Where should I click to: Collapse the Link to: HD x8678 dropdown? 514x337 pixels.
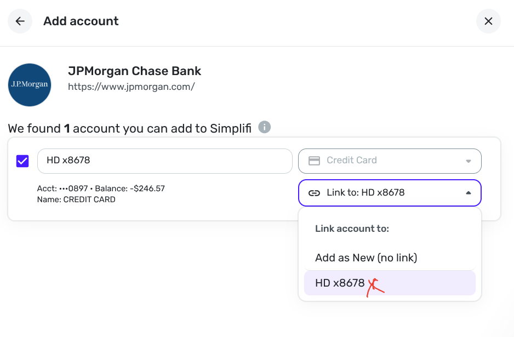(x=389, y=193)
